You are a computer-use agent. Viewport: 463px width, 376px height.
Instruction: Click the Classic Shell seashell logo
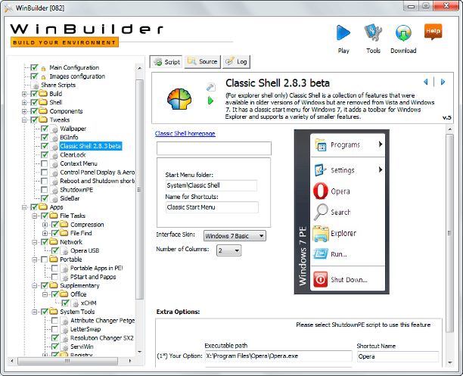click(x=179, y=99)
